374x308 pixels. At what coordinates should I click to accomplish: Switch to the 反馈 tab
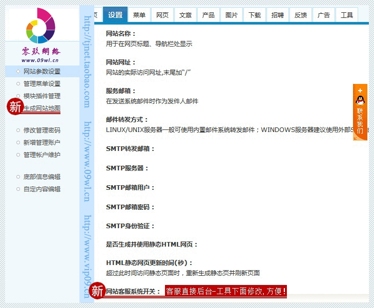click(301, 15)
